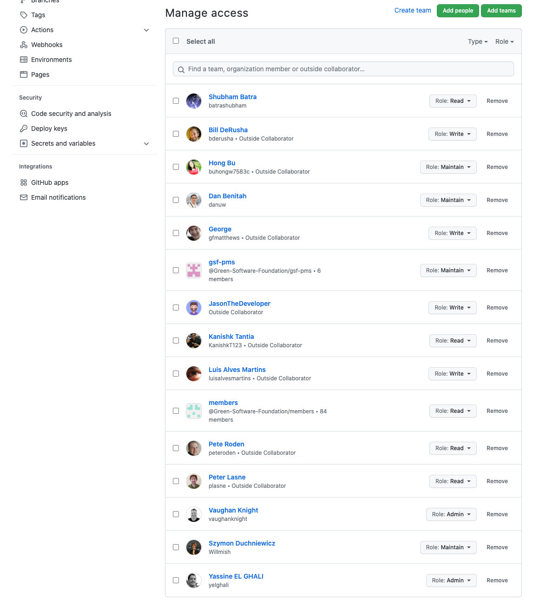Open Tags via its tag icon
Viewport: 540px width, 607px height.
[24, 15]
